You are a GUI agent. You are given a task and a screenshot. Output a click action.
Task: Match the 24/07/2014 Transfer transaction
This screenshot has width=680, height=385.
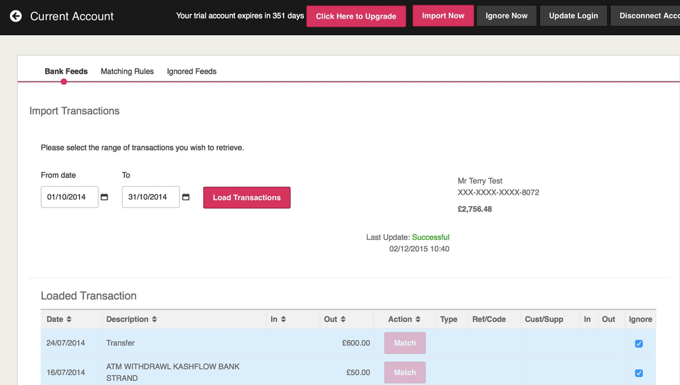tap(404, 343)
